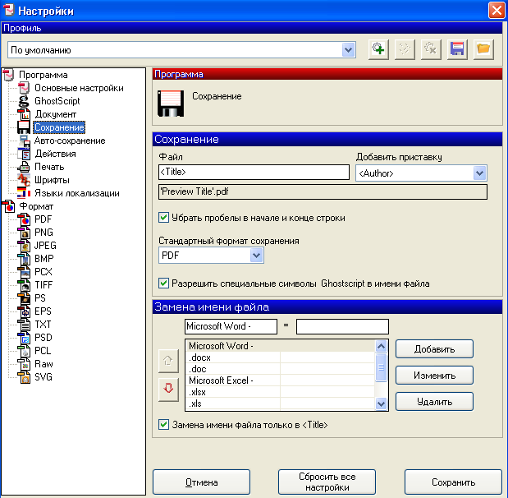Click the Действия tree icon
Viewport: 508px width, 498px height.
[x=24, y=154]
